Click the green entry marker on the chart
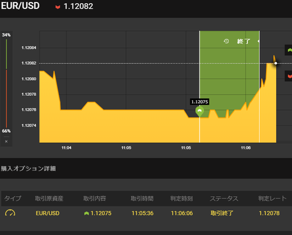 tap(200, 112)
